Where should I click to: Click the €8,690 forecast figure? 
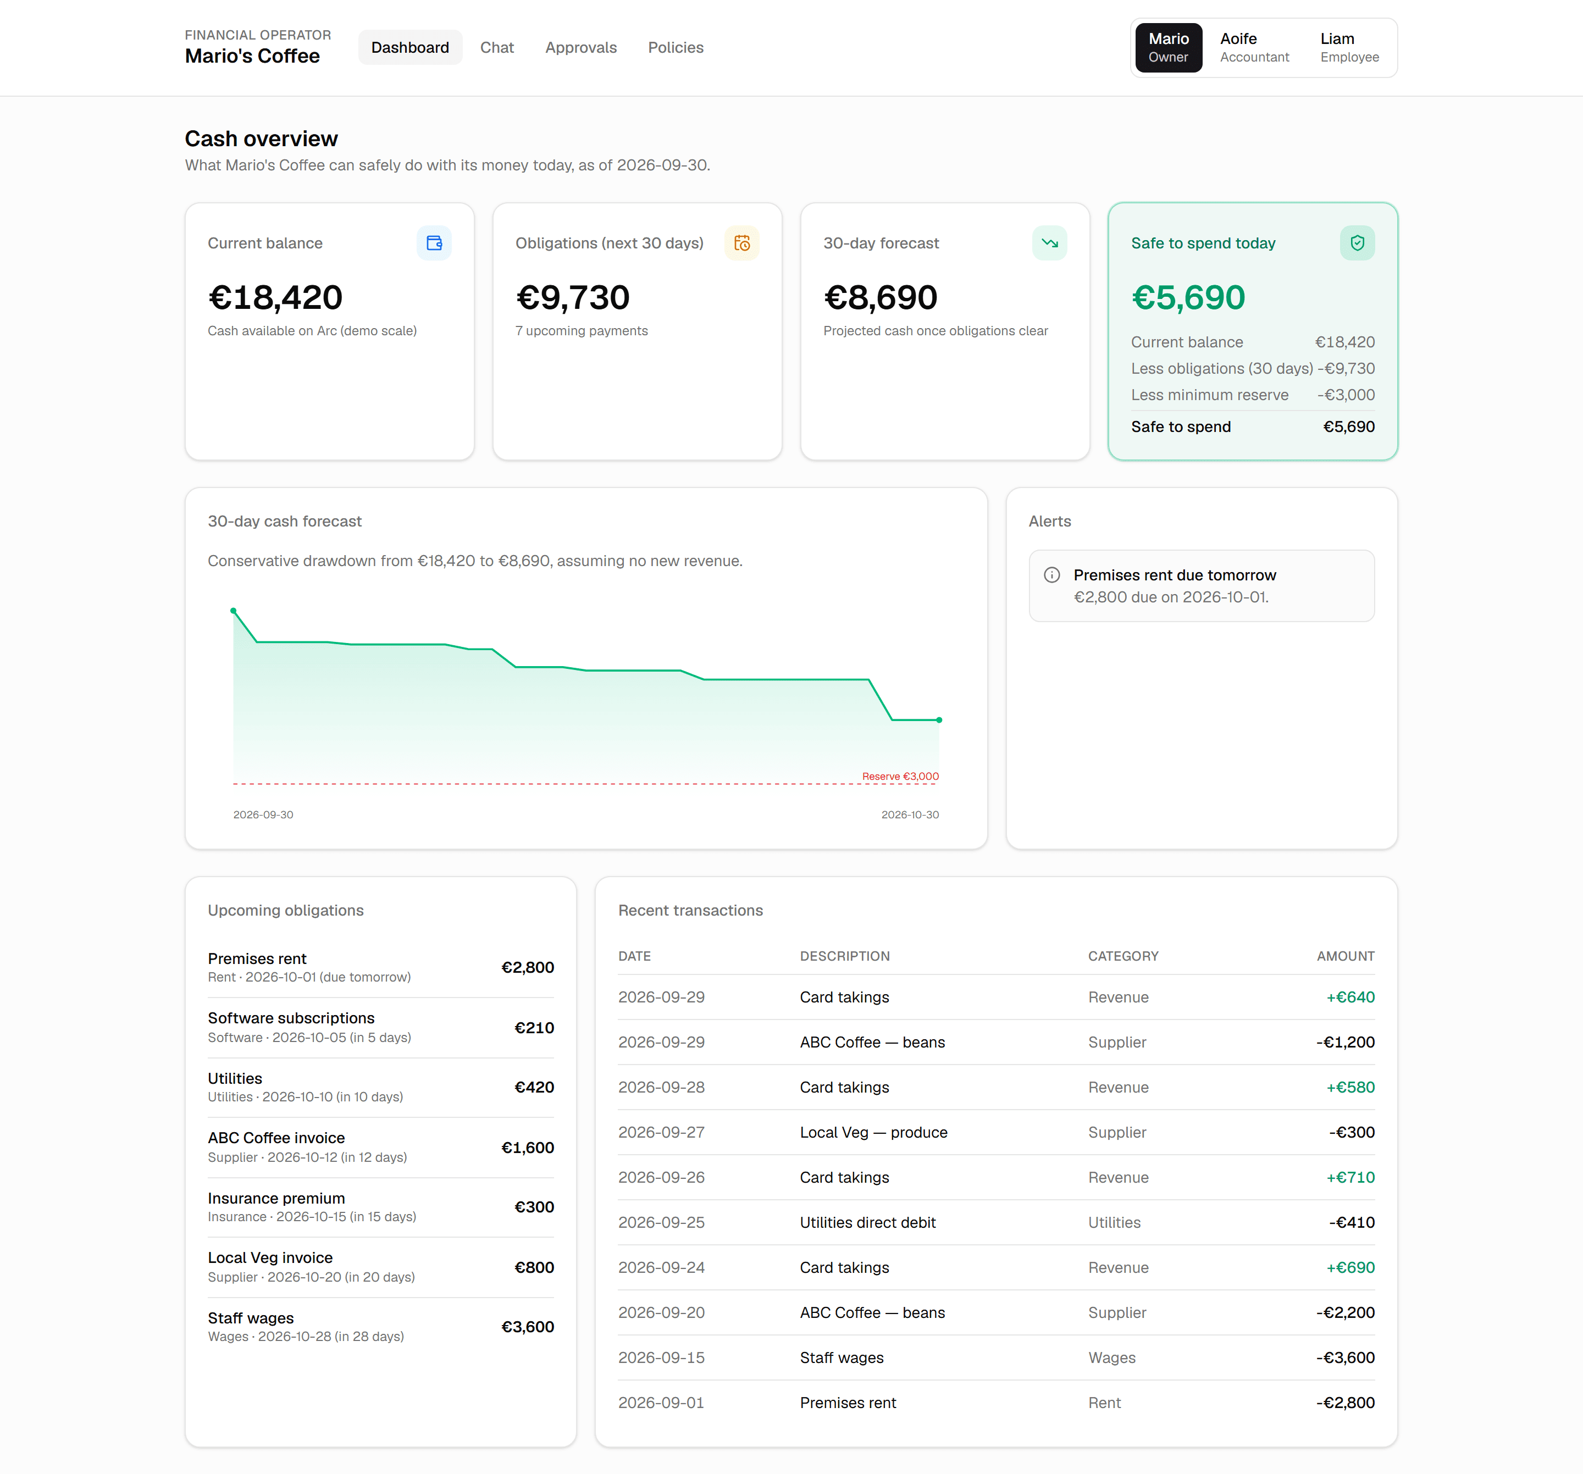point(881,298)
